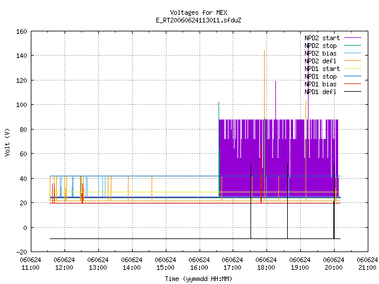This screenshot has height=284, width=379.
Task: Click the NPD1 stop legend label
Action: click(320, 76)
